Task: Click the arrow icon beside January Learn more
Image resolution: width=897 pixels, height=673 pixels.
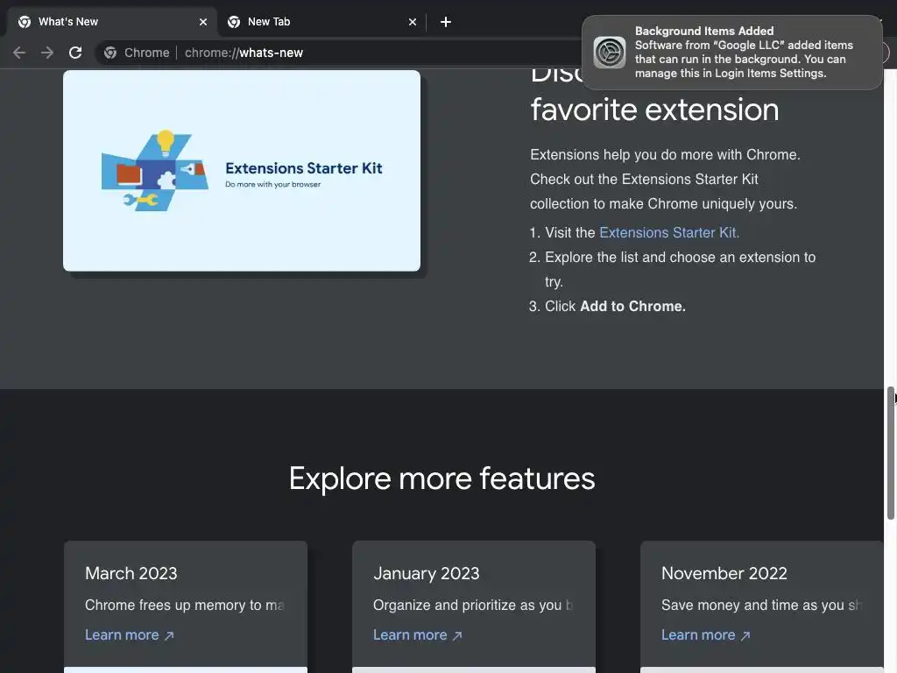Action: (x=457, y=635)
